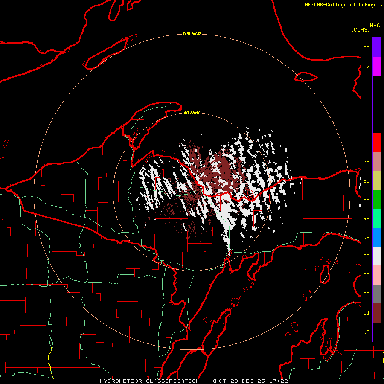Click the "ND" legend label
Image resolution: width=384 pixels, height=384 pixels.
366,332
